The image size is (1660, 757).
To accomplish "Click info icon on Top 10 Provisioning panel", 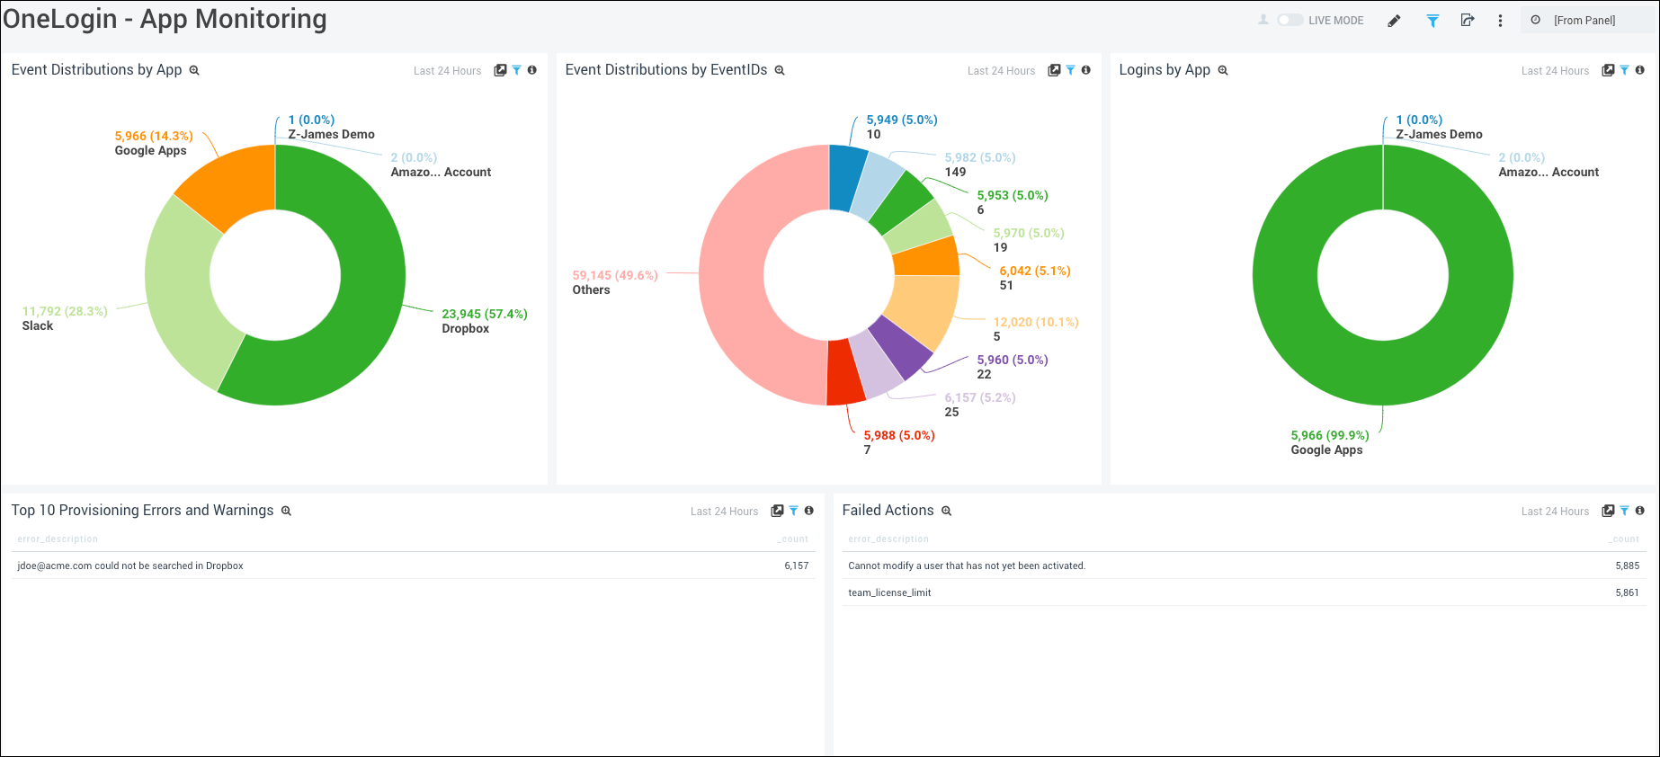I will 809,511.
